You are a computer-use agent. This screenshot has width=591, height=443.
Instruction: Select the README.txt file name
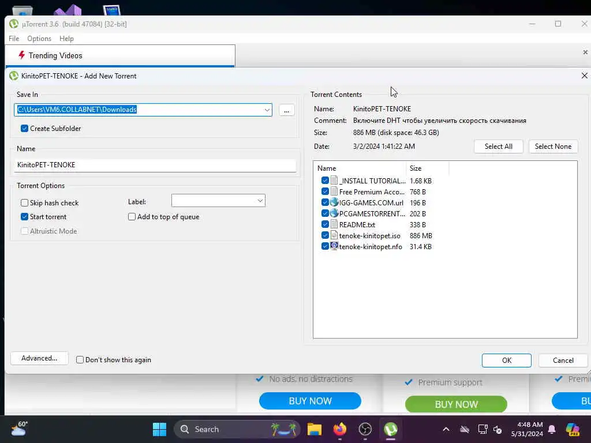357,224
